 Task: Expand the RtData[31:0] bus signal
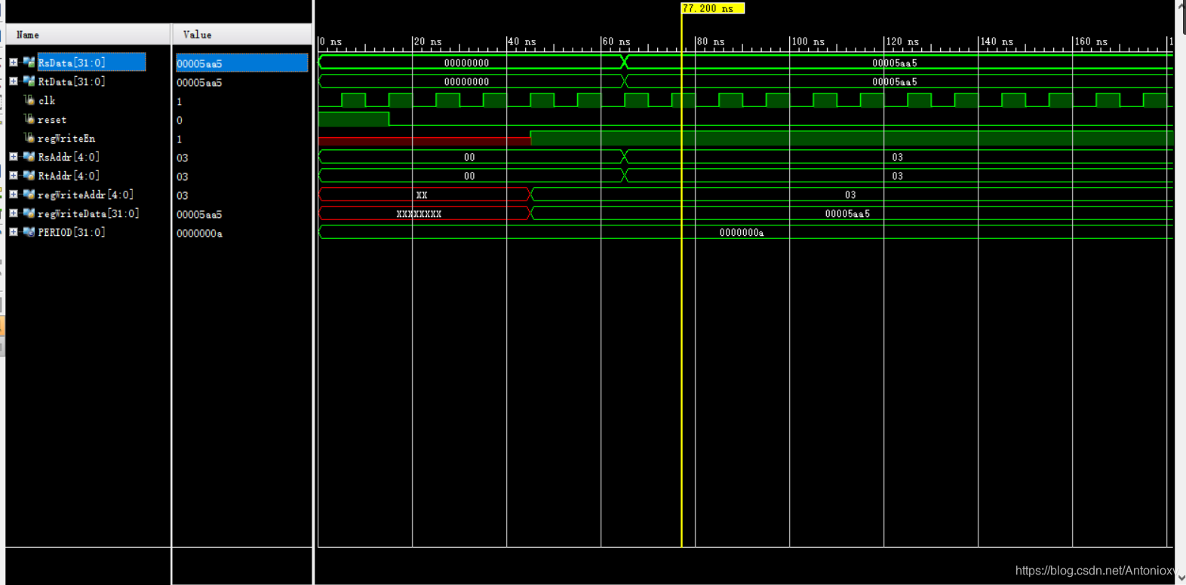[x=14, y=81]
